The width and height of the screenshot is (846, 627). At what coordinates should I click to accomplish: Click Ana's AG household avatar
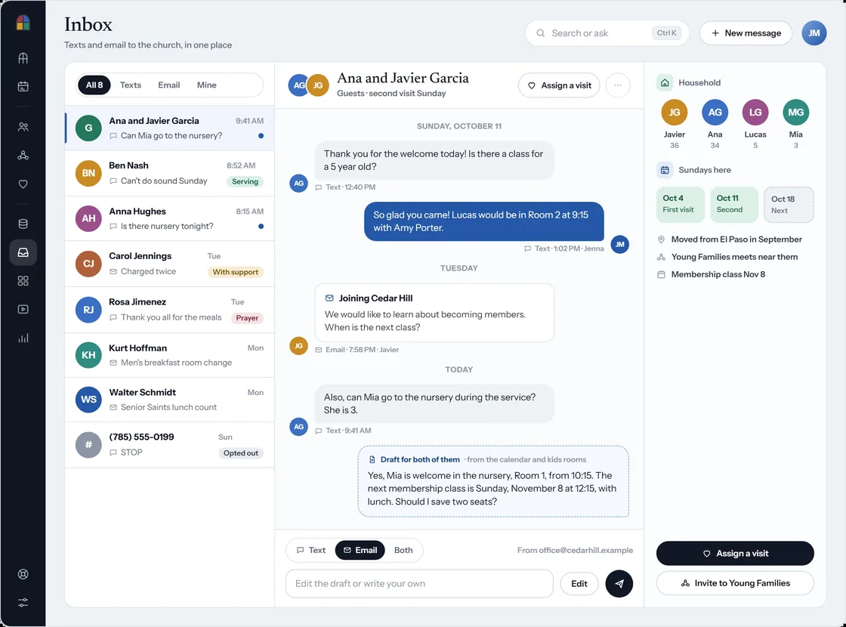(715, 113)
